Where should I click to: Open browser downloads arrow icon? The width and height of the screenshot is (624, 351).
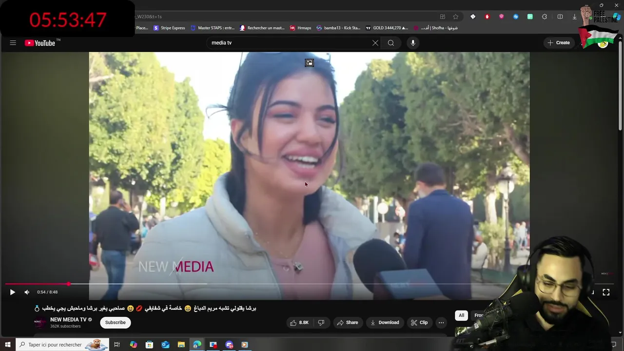click(574, 17)
